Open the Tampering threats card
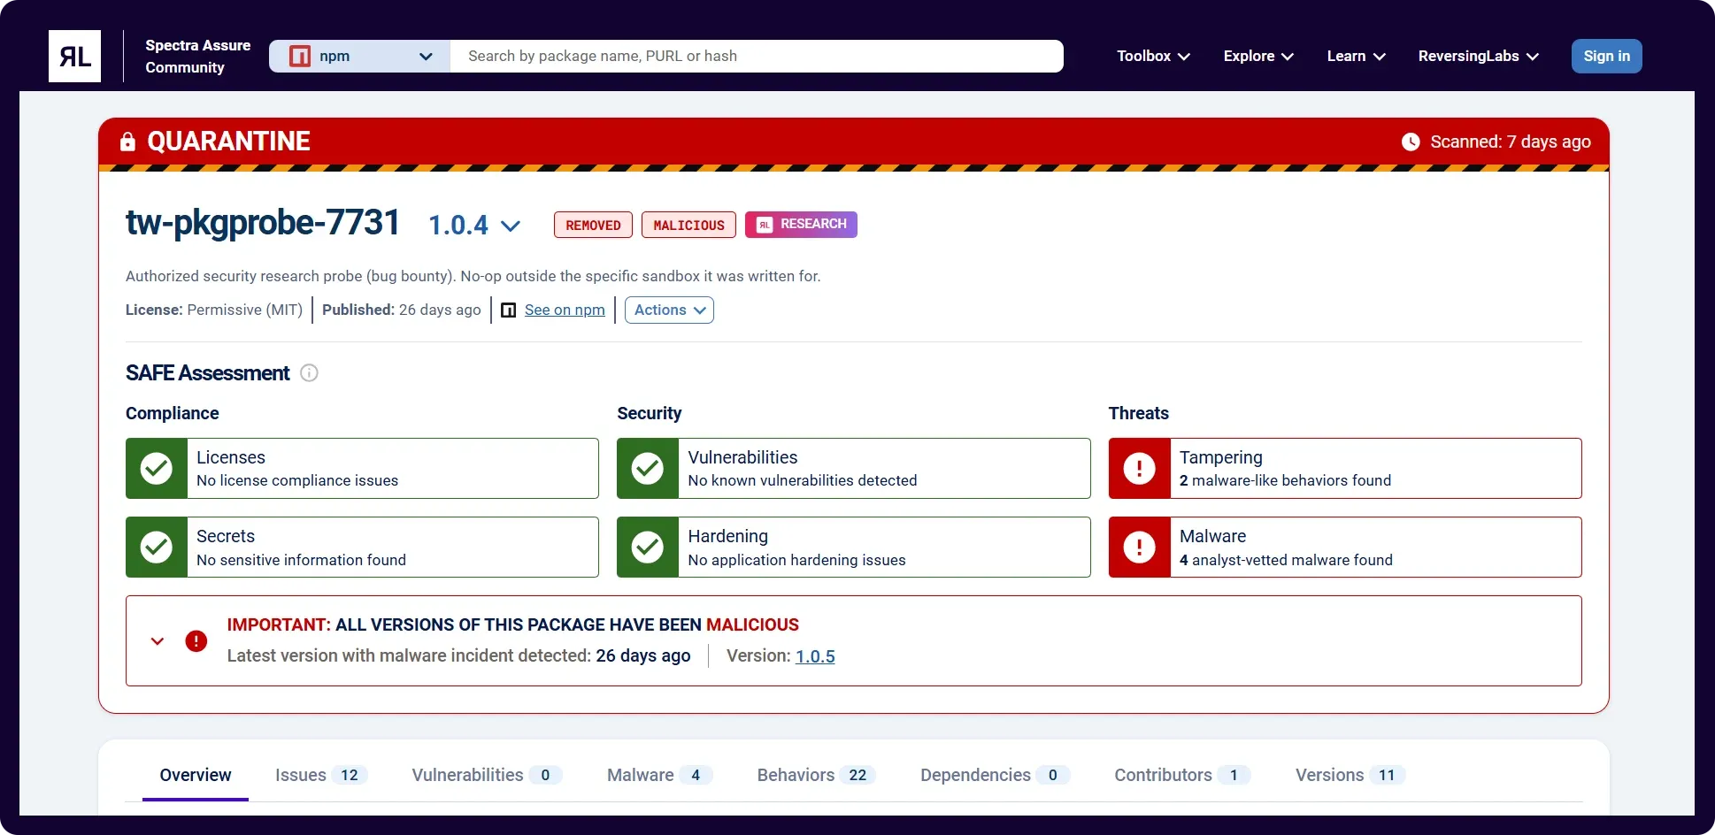This screenshot has width=1715, height=835. click(1345, 468)
